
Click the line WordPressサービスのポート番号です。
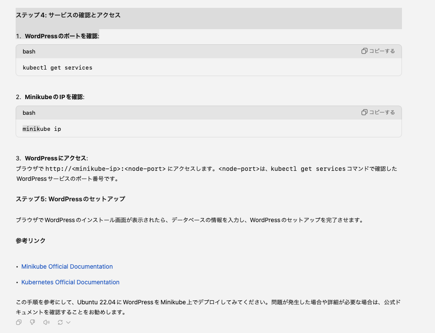click(67, 179)
